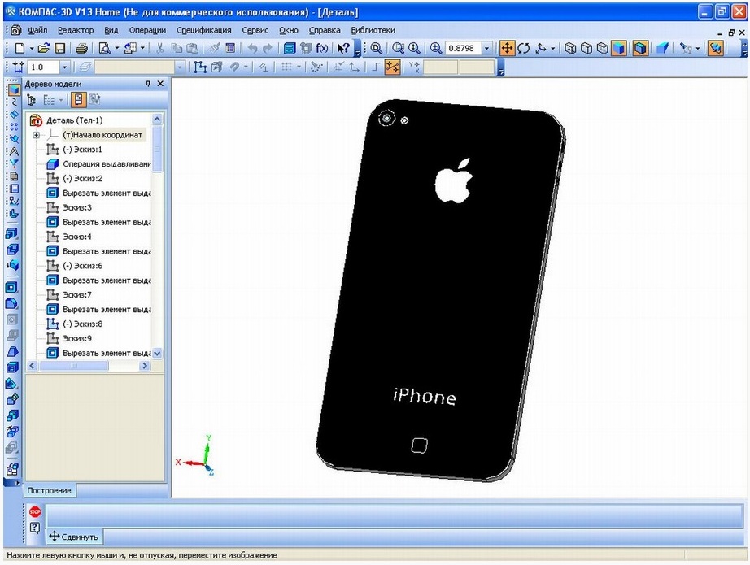The image size is (750, 565).
Task: Open the dropdown arrow next to New icon
Action: 32,48
